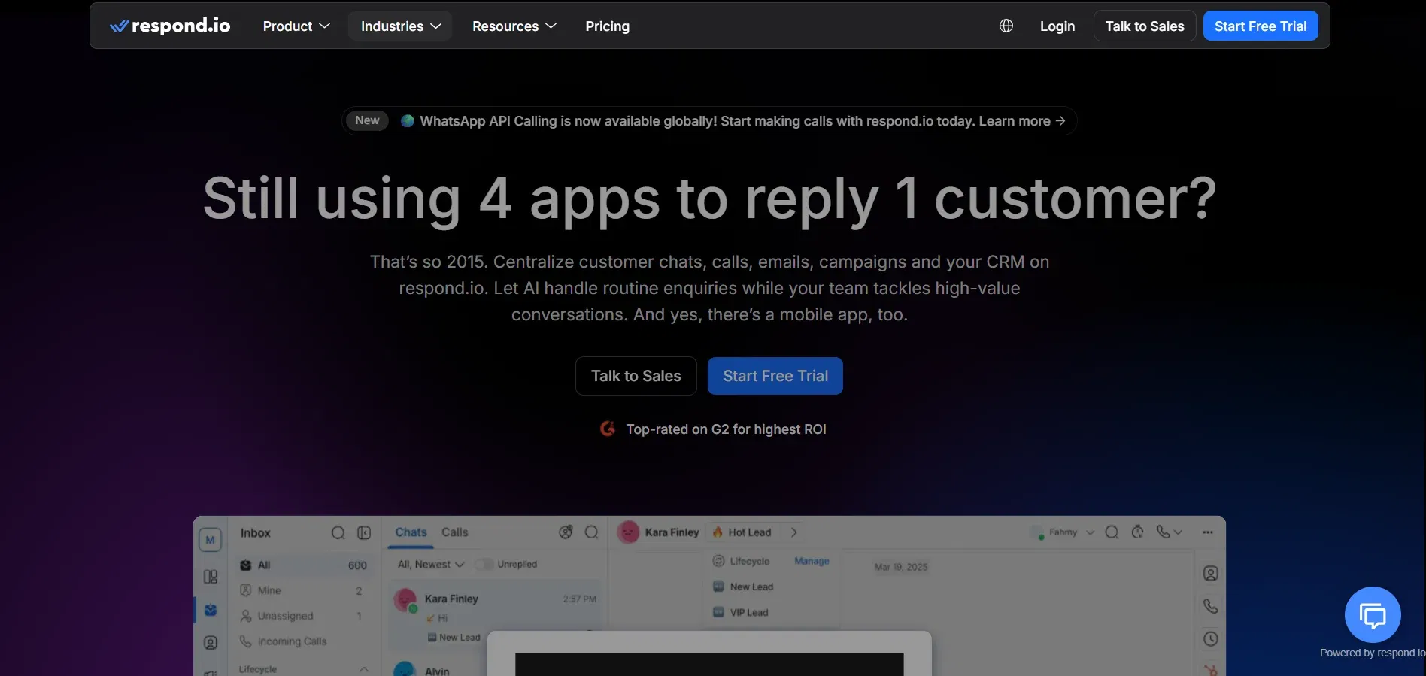This screenshot has width=1426, height=676.
Task: Click the 600 count next to All
Action: tap(357, 565)
